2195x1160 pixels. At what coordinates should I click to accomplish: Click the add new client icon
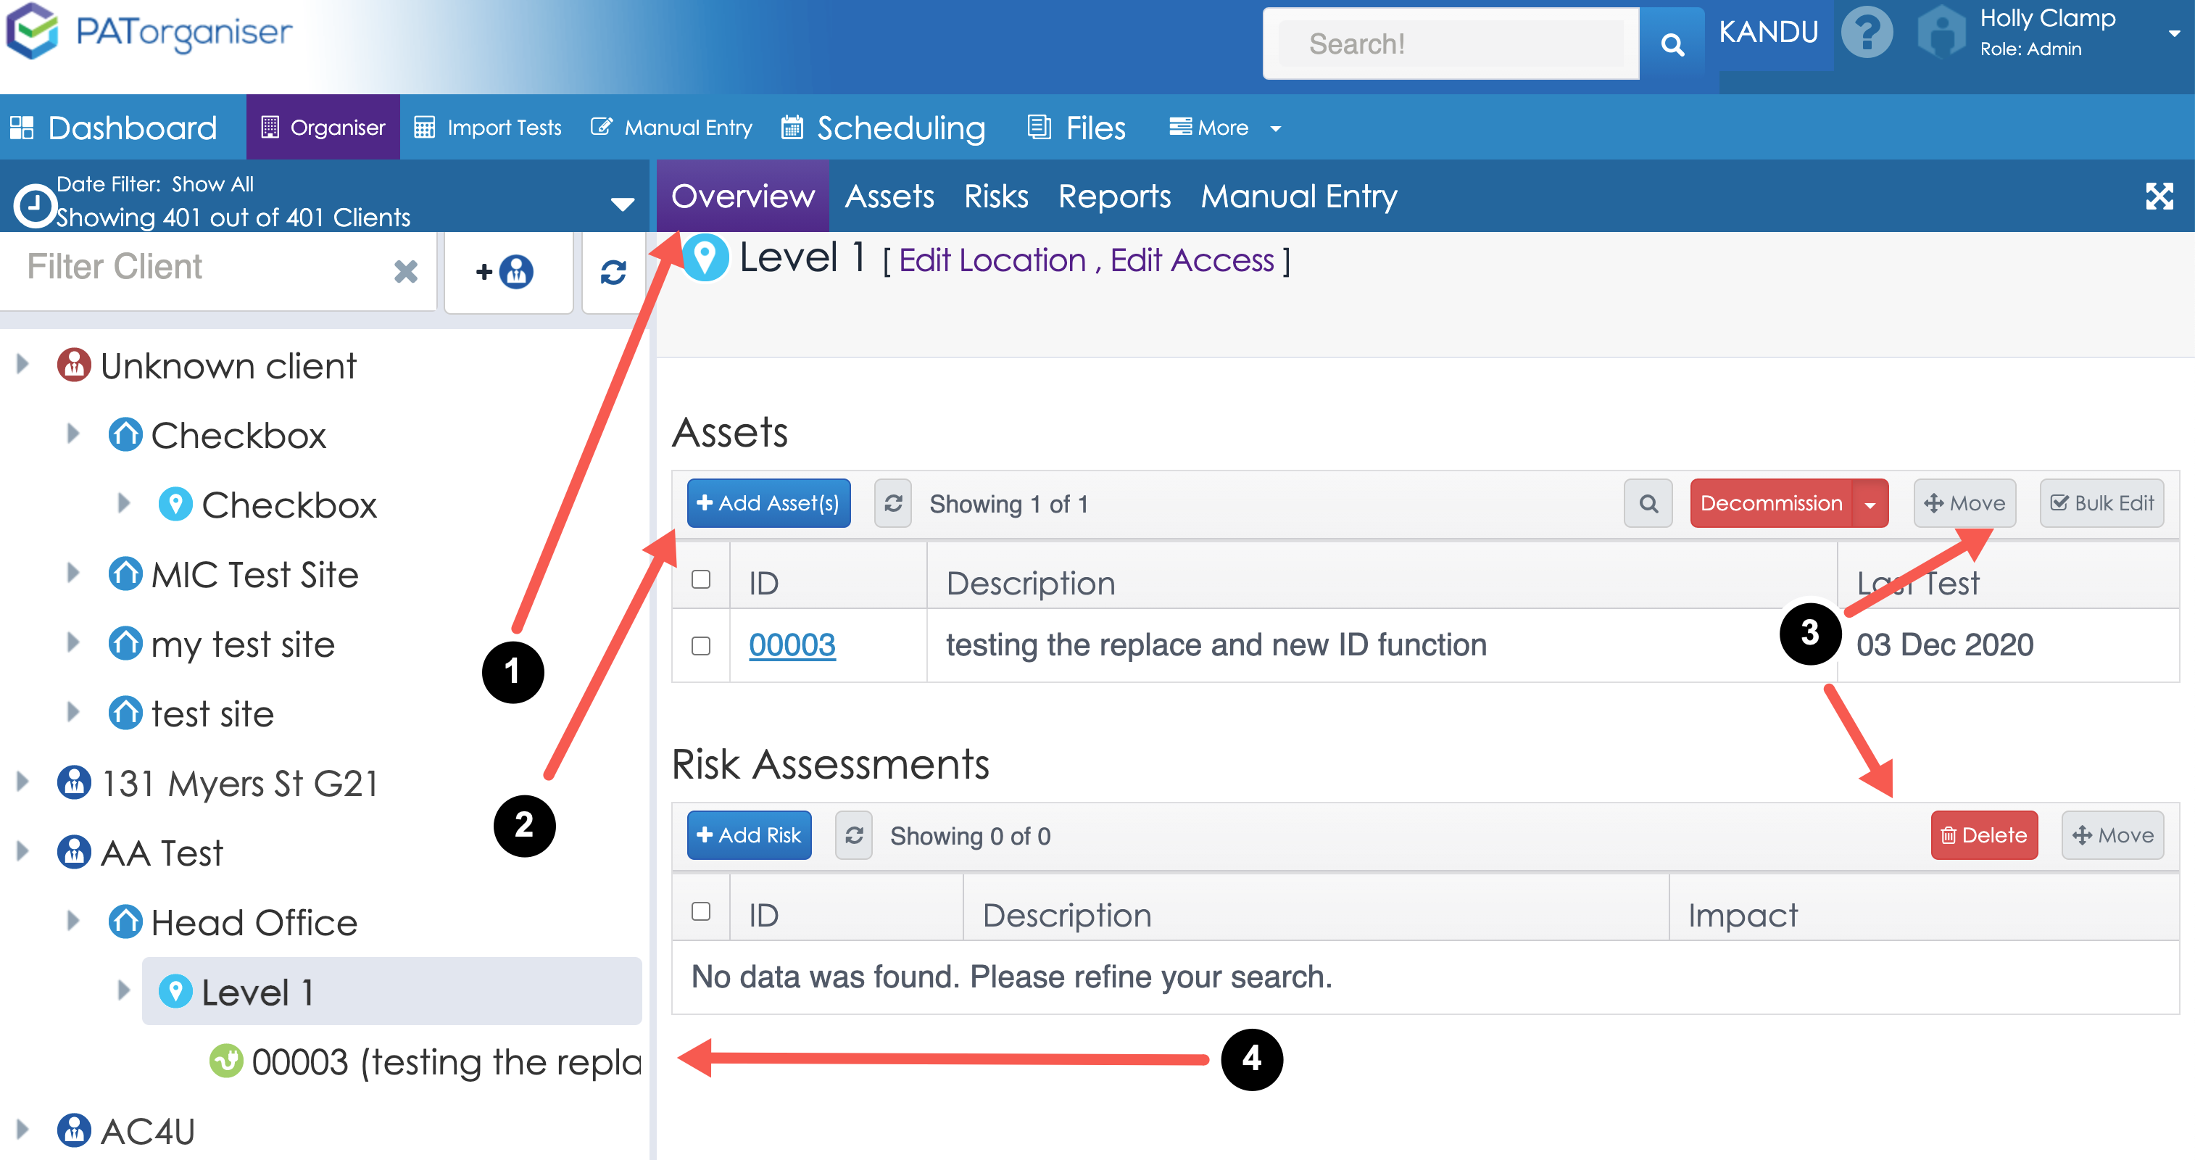(506, 272)
